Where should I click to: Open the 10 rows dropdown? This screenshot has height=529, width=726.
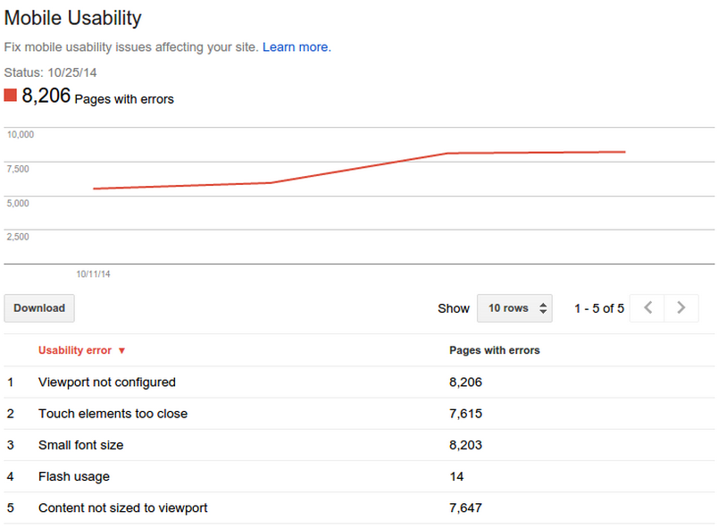click(x=514, y=307)
